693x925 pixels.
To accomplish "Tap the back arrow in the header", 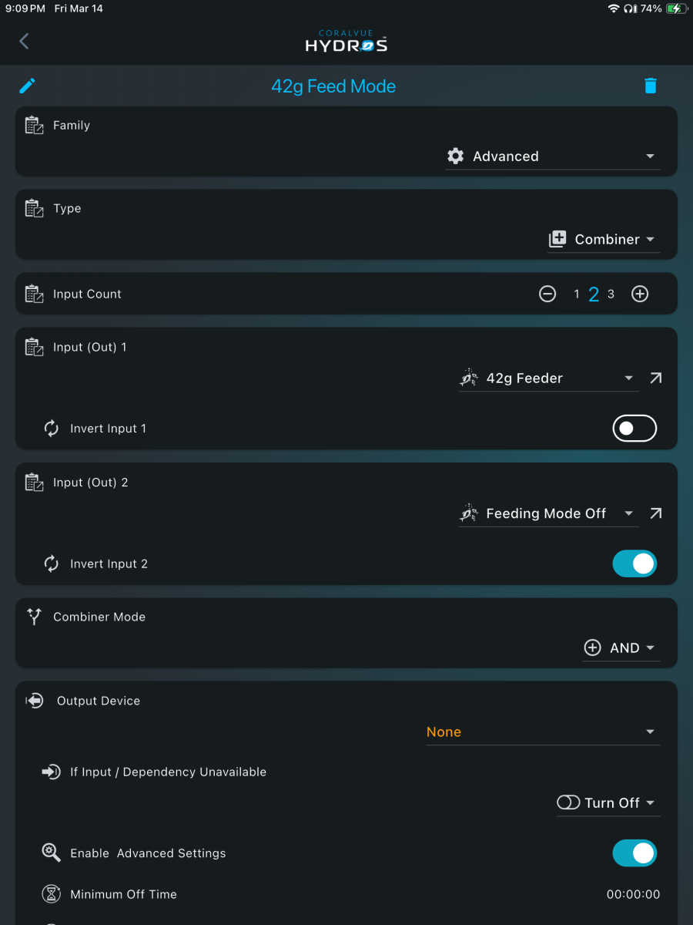I will (24, 42).
